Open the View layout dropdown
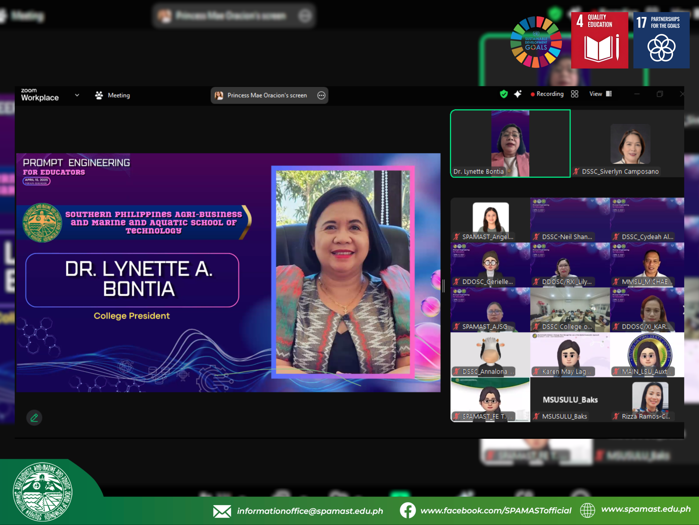The height and width of the screenshot is (525, 699). pos(600,94)
